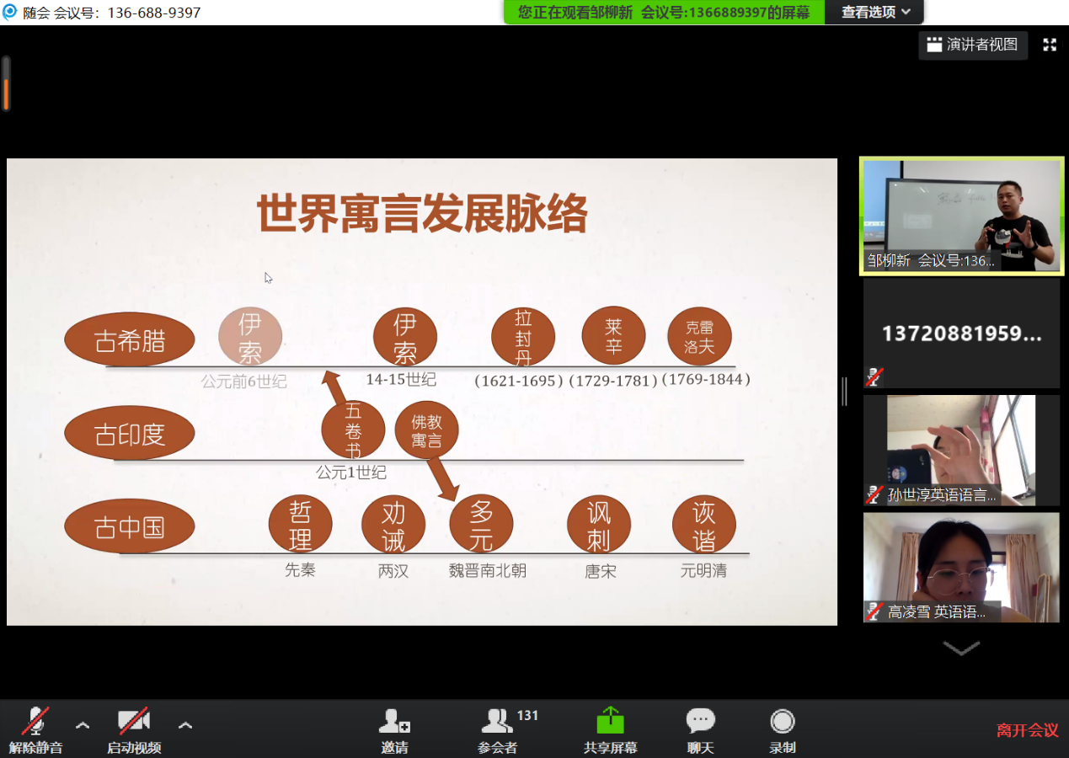Click the invite (邀请) icon
Viewport: 1069px width, 758px height.
394,722
